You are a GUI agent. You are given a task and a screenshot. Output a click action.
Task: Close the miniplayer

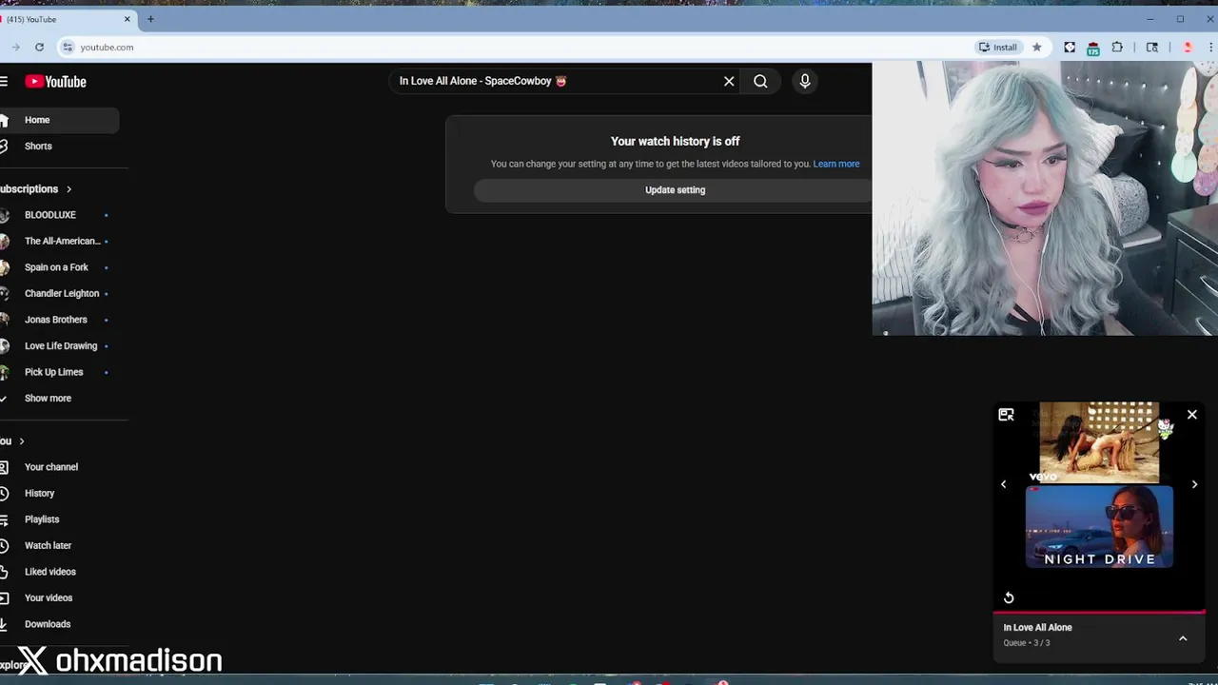[x=1192, y=415]
